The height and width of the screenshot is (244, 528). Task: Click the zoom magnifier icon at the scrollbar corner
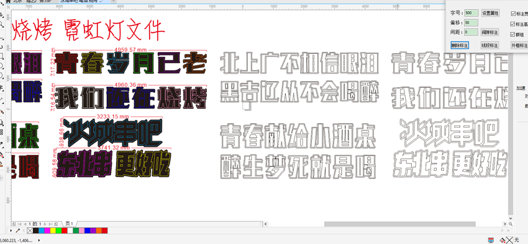click(511, 224)
